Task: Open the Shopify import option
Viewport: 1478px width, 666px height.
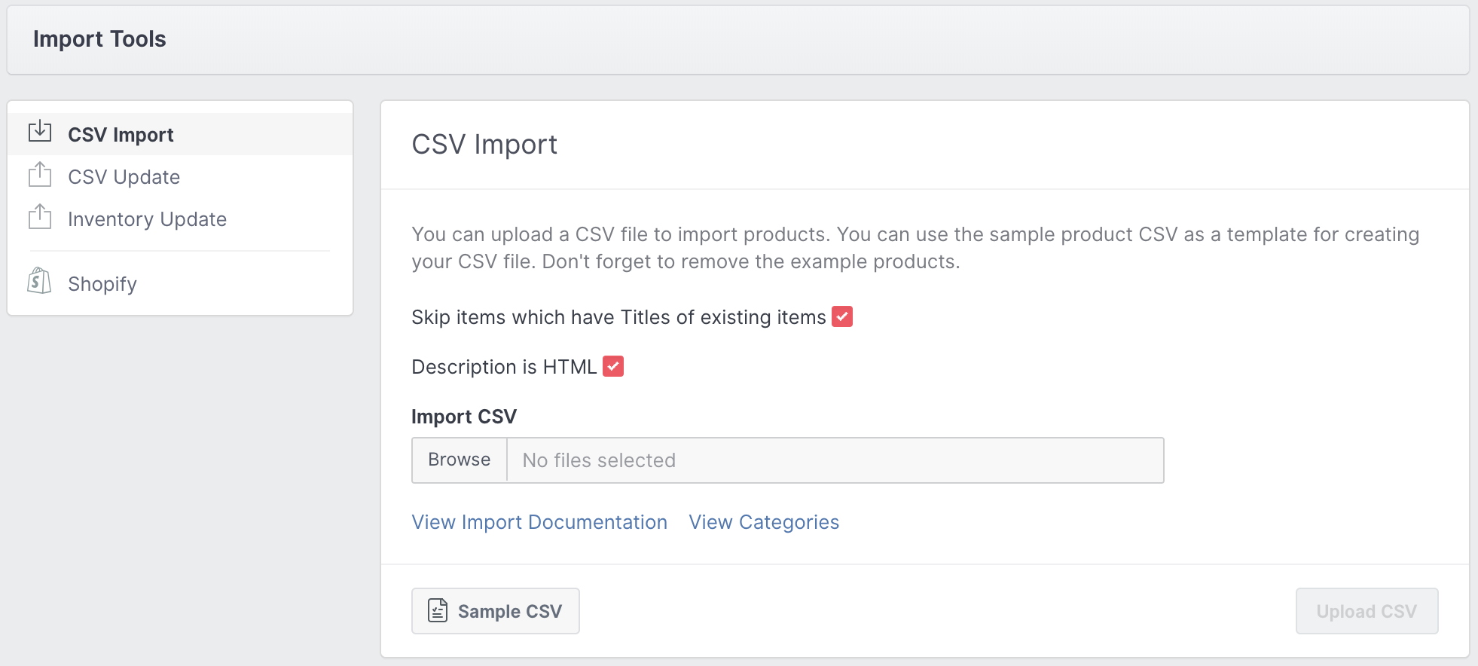Action: coord(102,284)
